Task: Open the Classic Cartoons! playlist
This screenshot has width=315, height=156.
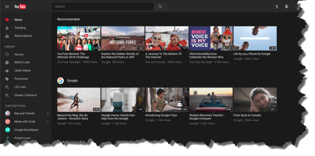Action: tap(26, 95)
